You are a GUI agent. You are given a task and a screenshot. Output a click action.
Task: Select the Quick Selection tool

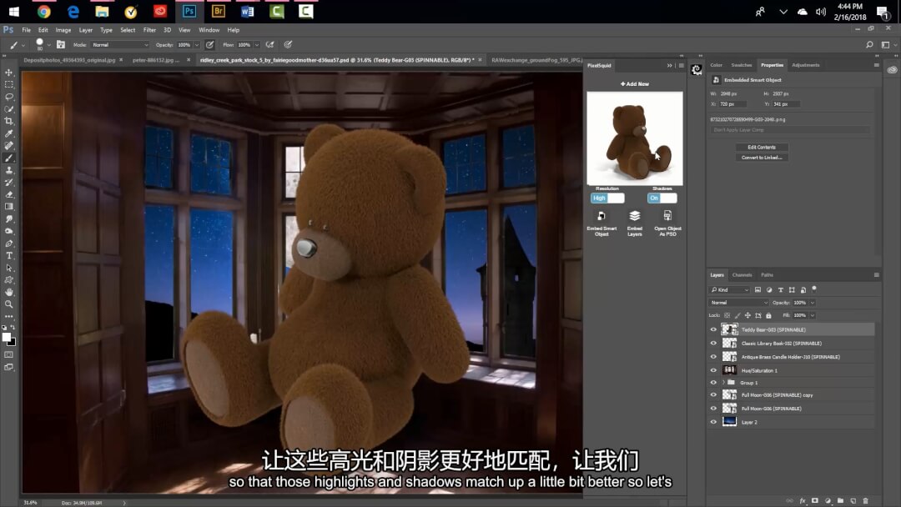(8, 109)
